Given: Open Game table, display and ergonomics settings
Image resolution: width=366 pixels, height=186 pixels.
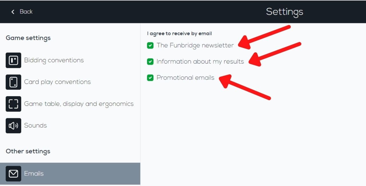Looking at the screenshot, I should tap(79, 104).
